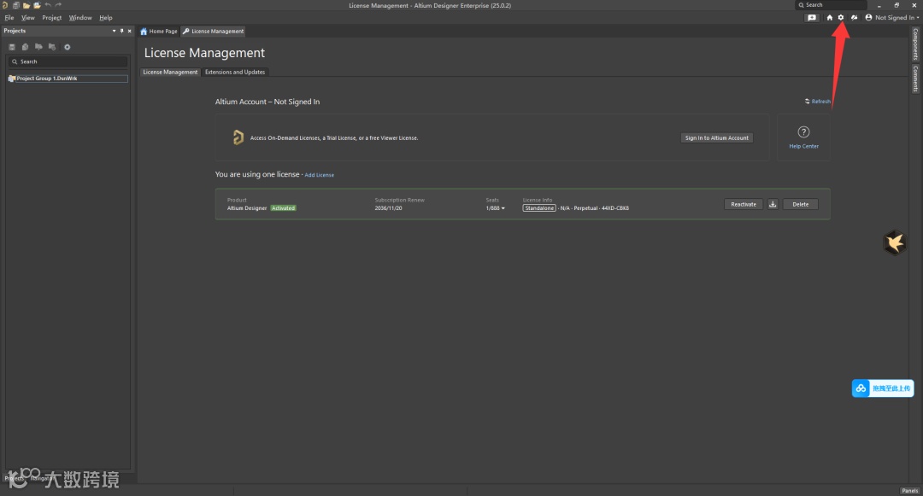The image size is (923, 496).
Task: Click the 'Altium Account – Not Signed In' heading
Action: click(x=267, y=102)
